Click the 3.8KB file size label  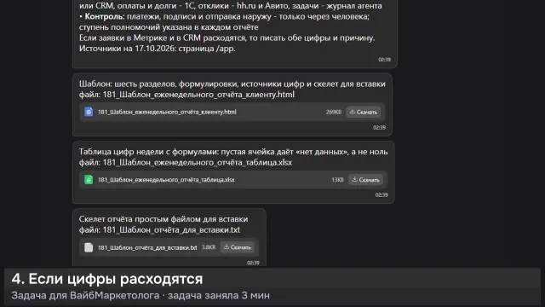(x=209, y=247)
